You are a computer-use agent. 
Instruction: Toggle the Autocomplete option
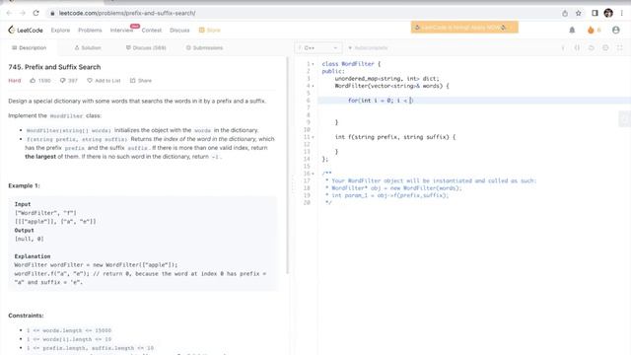tap(368, 48)
